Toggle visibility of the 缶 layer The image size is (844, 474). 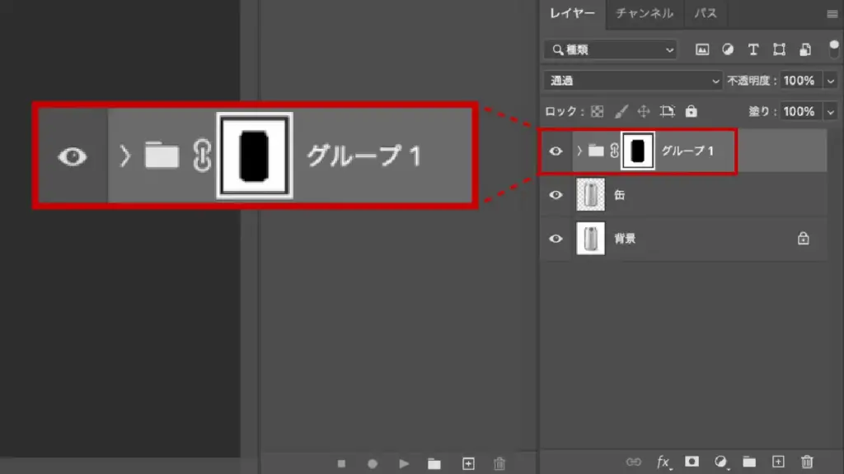[556, 195]
